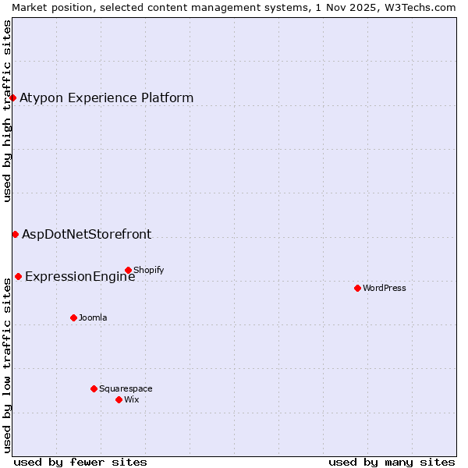Viewport: 468px width, 468px height.
Task: Click the Squarespace text label
Action: click(x=126, y=388)
